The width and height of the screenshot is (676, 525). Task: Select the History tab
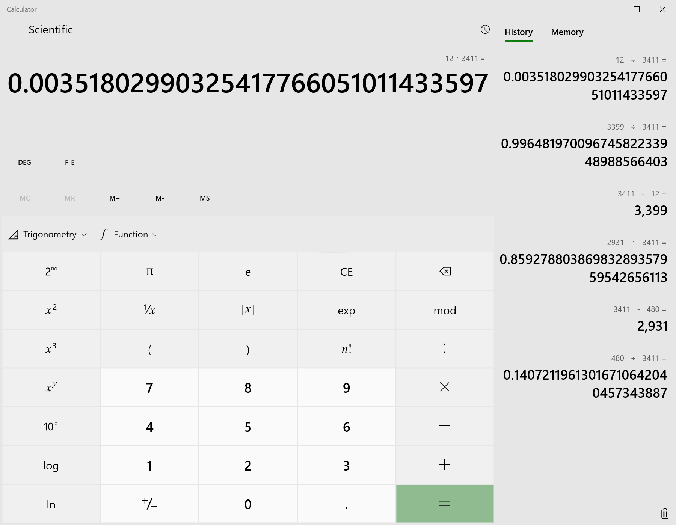[x=518, y=32]
